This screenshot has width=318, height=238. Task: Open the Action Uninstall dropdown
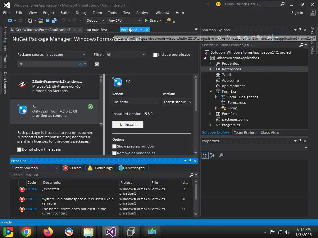coord(135,102)
